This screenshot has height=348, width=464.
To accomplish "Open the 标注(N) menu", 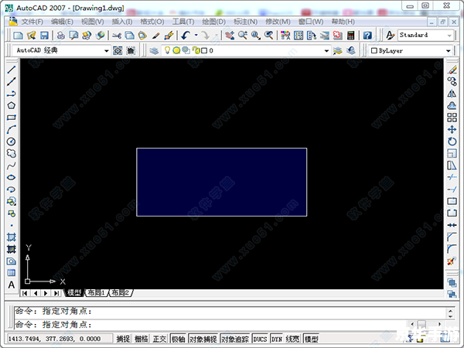I will click(x=245, y=22).
